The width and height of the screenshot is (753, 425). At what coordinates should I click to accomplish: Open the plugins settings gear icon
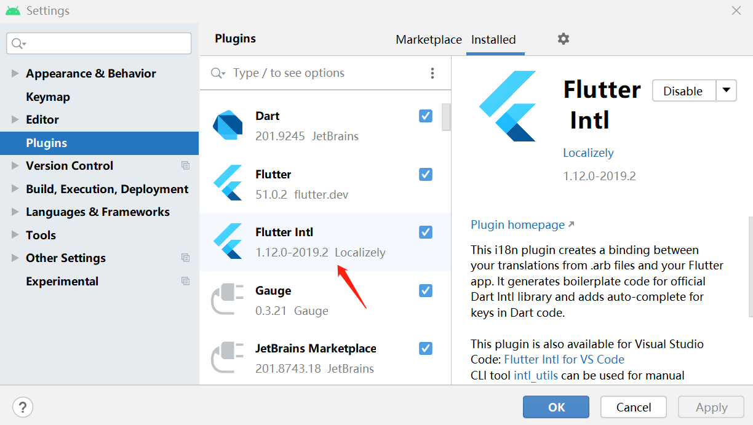[563, 39]
